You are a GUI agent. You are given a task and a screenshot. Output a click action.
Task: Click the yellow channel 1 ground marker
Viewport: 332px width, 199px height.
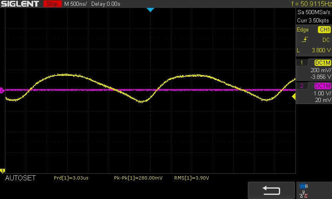2,171
